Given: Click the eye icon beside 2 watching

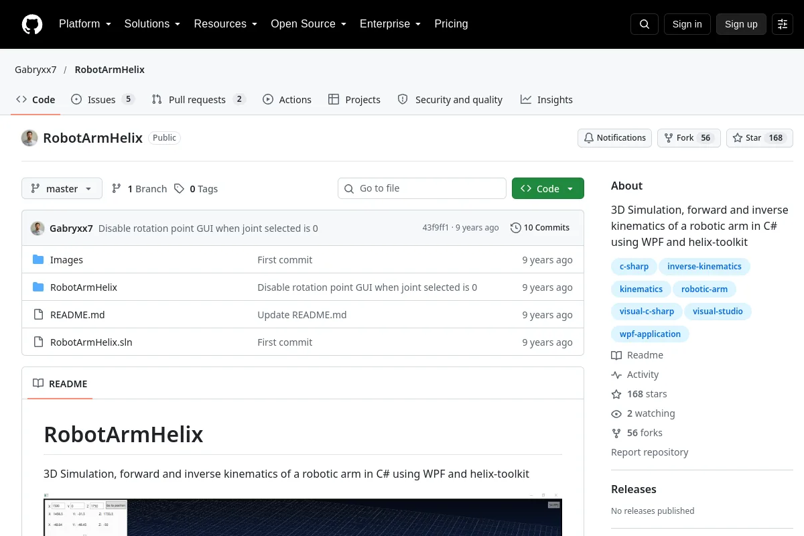Looking at the screenshot, I should point(616,413).
